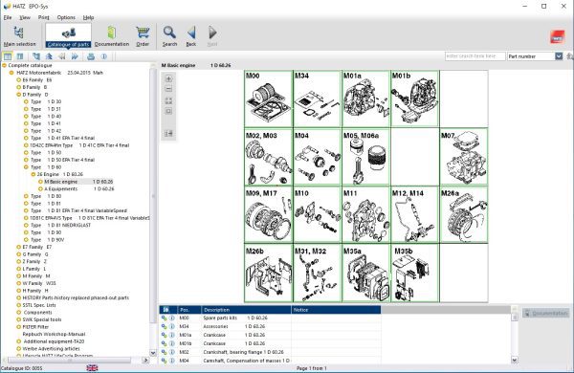Open the M35b thumbnail
Viewport: 574px width, 373px height.
(x=415, y=273)
